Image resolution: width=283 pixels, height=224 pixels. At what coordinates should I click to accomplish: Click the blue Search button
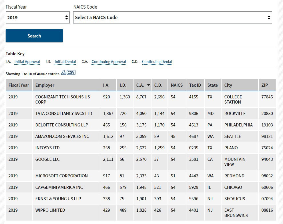34,36
